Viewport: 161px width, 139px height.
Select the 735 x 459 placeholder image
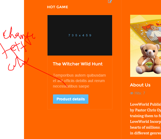point(80,35)
